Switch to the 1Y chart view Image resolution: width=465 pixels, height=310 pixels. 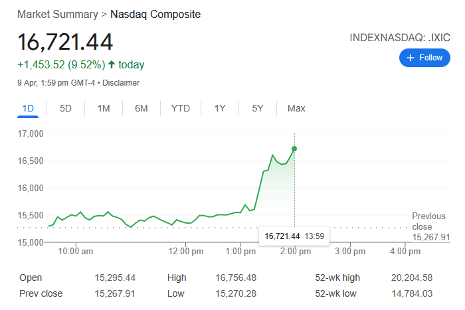click(220, 108)
